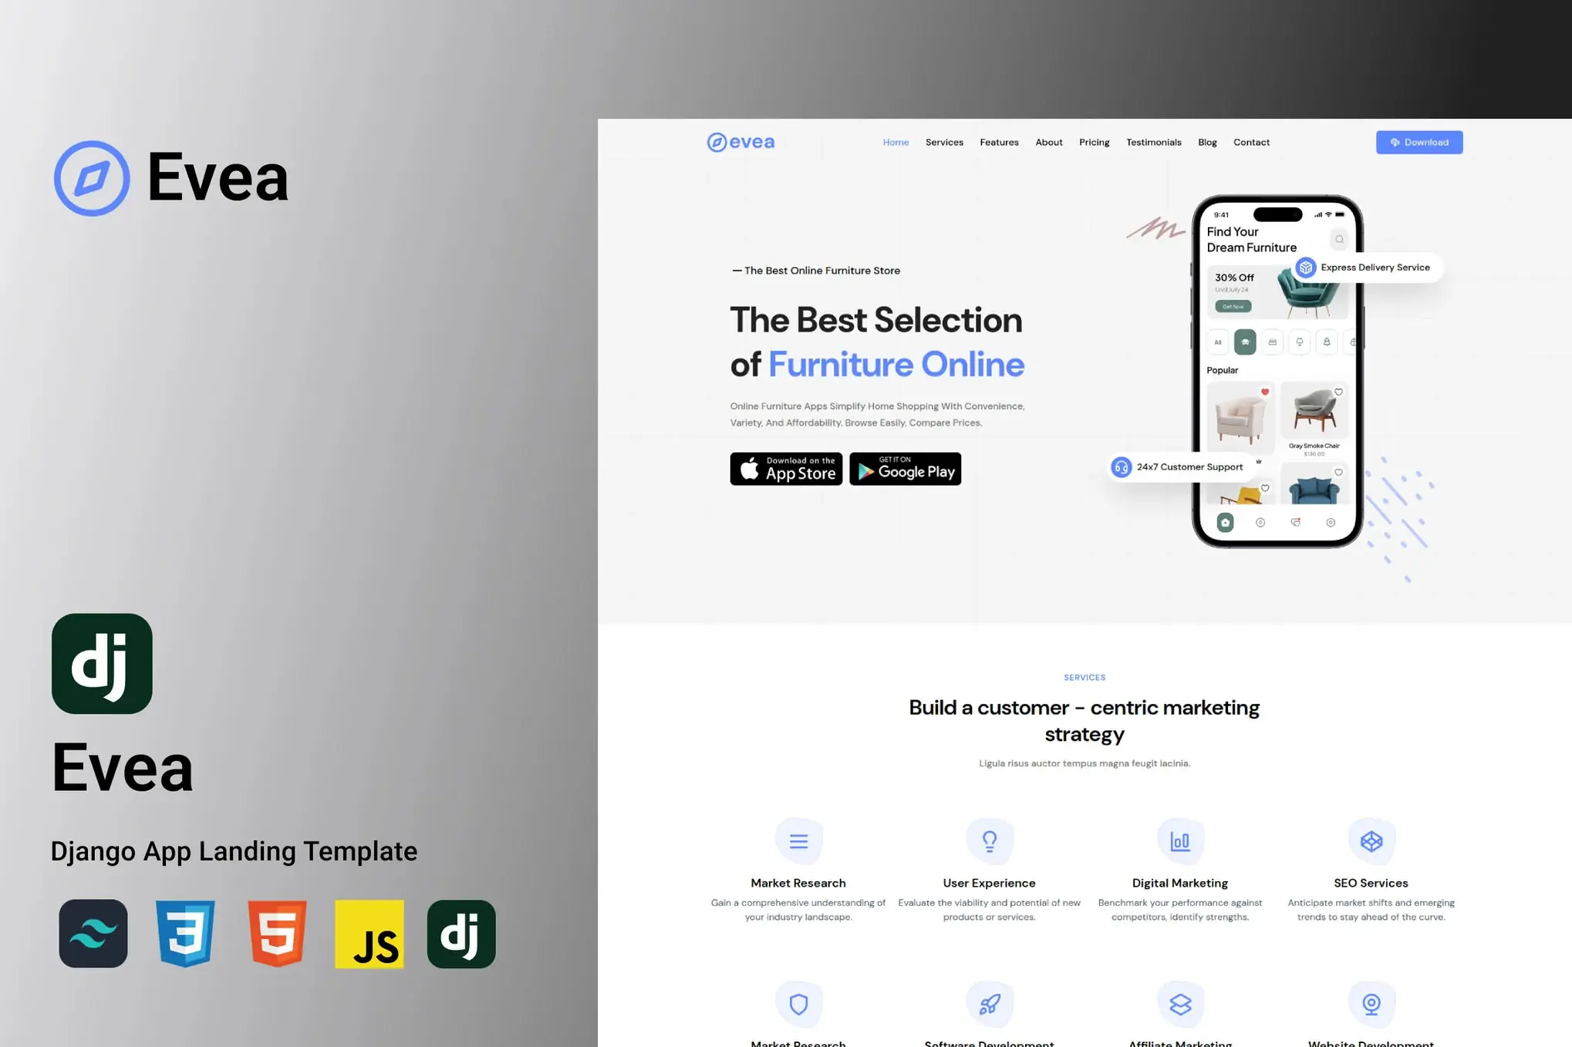Viewport: 1572px width, 1047px height.
Task: Click the SEO Services diamond icon
Action: tap(1370, 840)
